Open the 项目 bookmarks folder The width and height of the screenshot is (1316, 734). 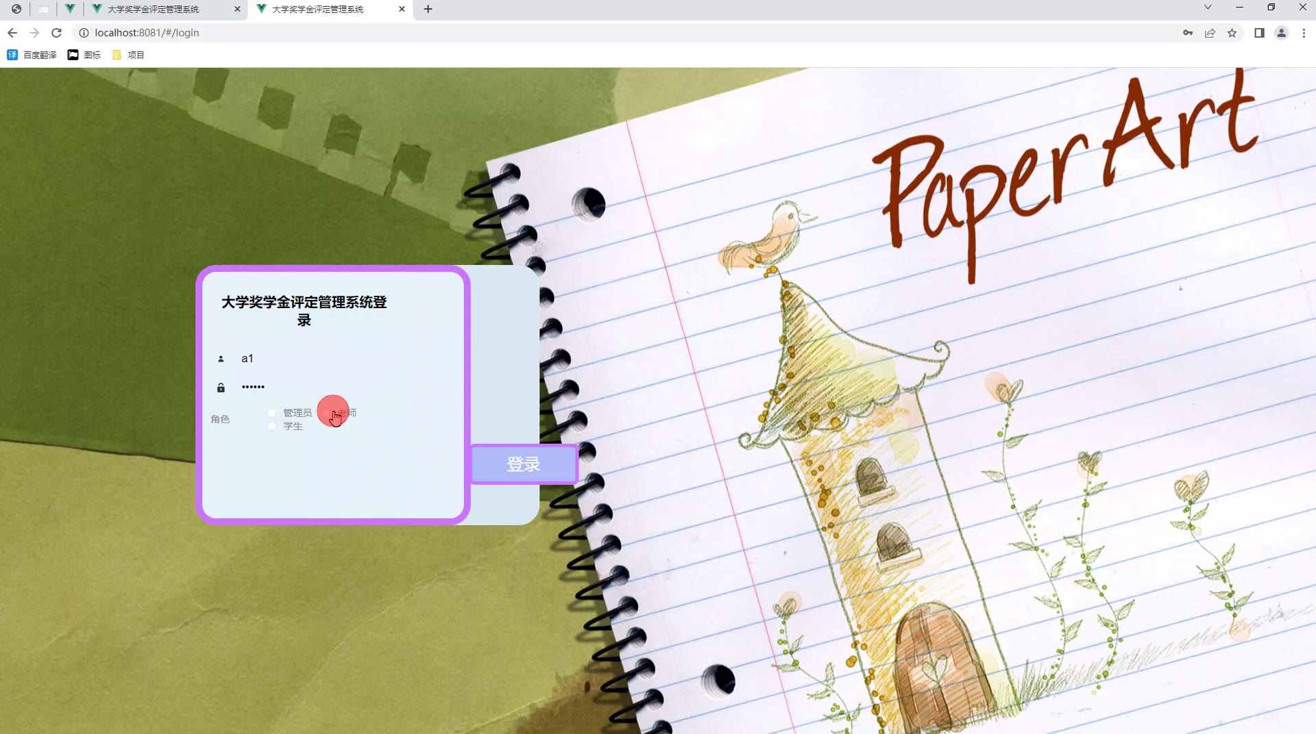click(128, 55)
